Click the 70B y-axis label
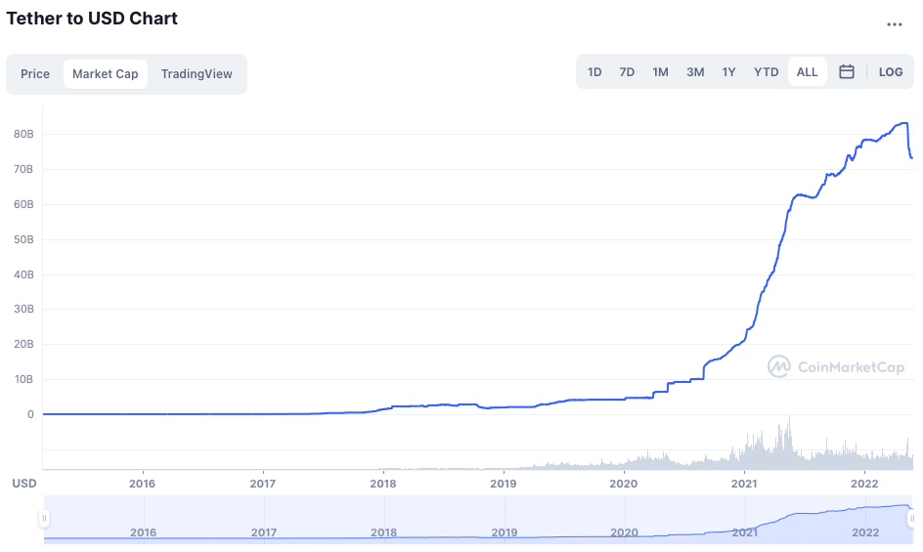This screenshot has width=923, height=552. [x=23, y=169]
